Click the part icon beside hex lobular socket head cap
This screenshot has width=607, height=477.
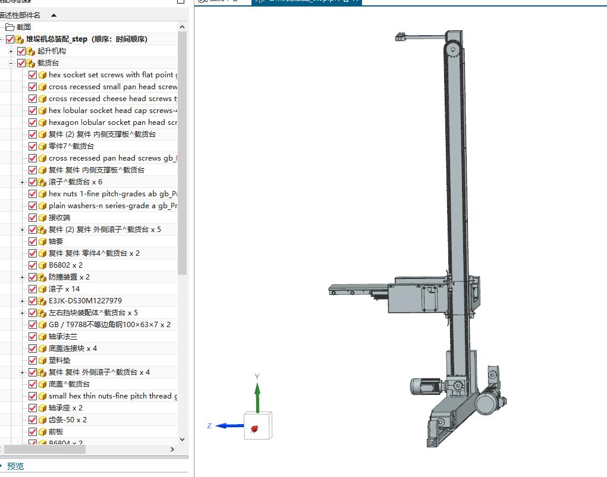point(42,111)
